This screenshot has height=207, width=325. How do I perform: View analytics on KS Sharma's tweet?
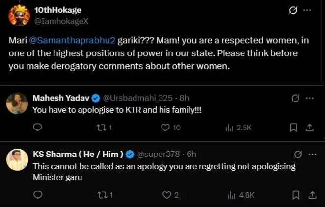[x=229, y=195]
